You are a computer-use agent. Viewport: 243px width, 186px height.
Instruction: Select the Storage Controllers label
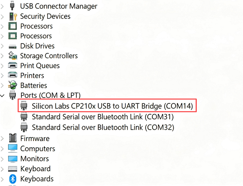pyautogui.click(x=49, y=56)
